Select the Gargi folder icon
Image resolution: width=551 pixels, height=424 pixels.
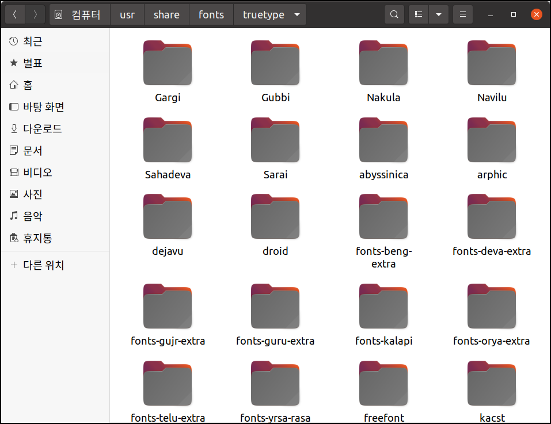168,63
